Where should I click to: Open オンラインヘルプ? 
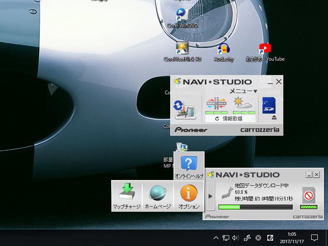click(x=189, y=166)
